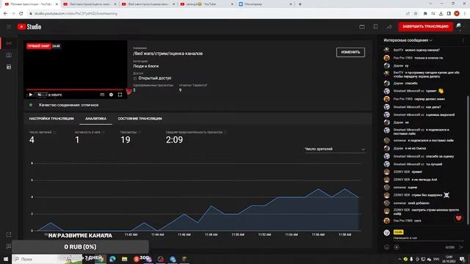
Task: Click the Люди и блоги category text
Action: (x=146, y=66)
